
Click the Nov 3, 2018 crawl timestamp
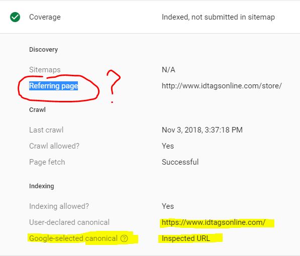coord(202,130)
